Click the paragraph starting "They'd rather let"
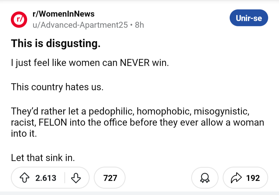The width and height of the screenshot is (279, 195). point(137,122)
